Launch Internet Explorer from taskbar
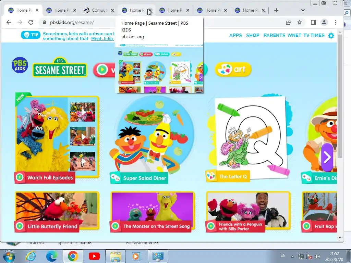Screen dimensions: 351x263 (x=31, y=256)
